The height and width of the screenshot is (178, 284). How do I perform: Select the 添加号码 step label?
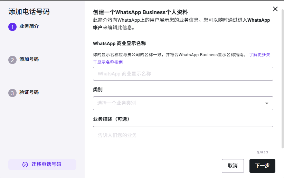tap(29, 59)
